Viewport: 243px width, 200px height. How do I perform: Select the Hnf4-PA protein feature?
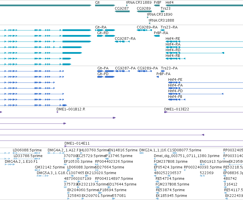(x=206, y=88)
